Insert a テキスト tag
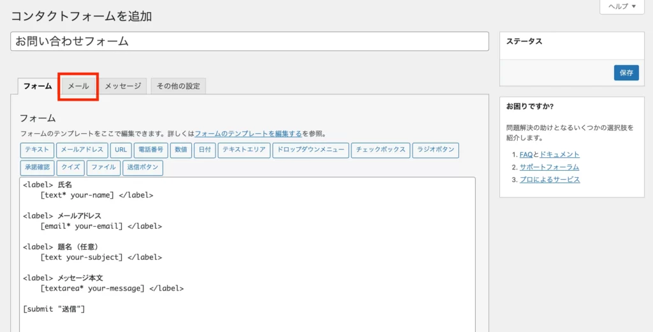The width and height of the screenshot is (653, 332). [36, 150]
